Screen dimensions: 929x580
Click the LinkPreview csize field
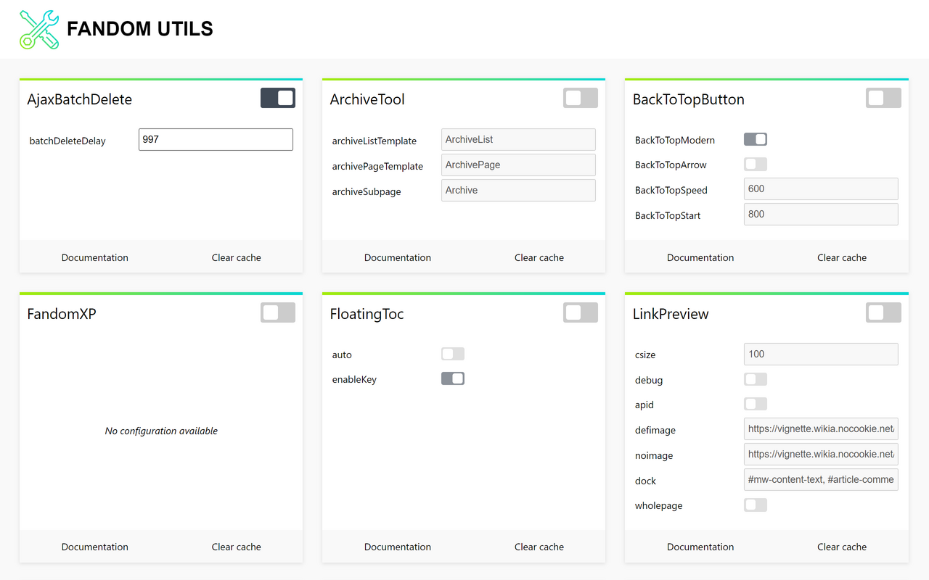[x=821, y=354]
